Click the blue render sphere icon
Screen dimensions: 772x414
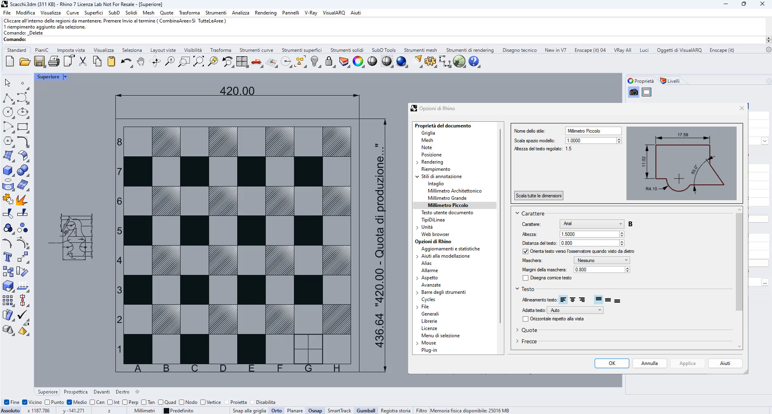401,61
